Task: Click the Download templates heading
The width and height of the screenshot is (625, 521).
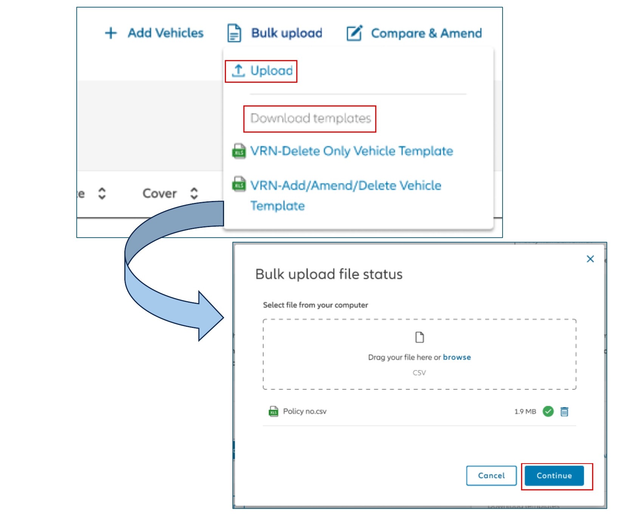Action: pos(311,118)
